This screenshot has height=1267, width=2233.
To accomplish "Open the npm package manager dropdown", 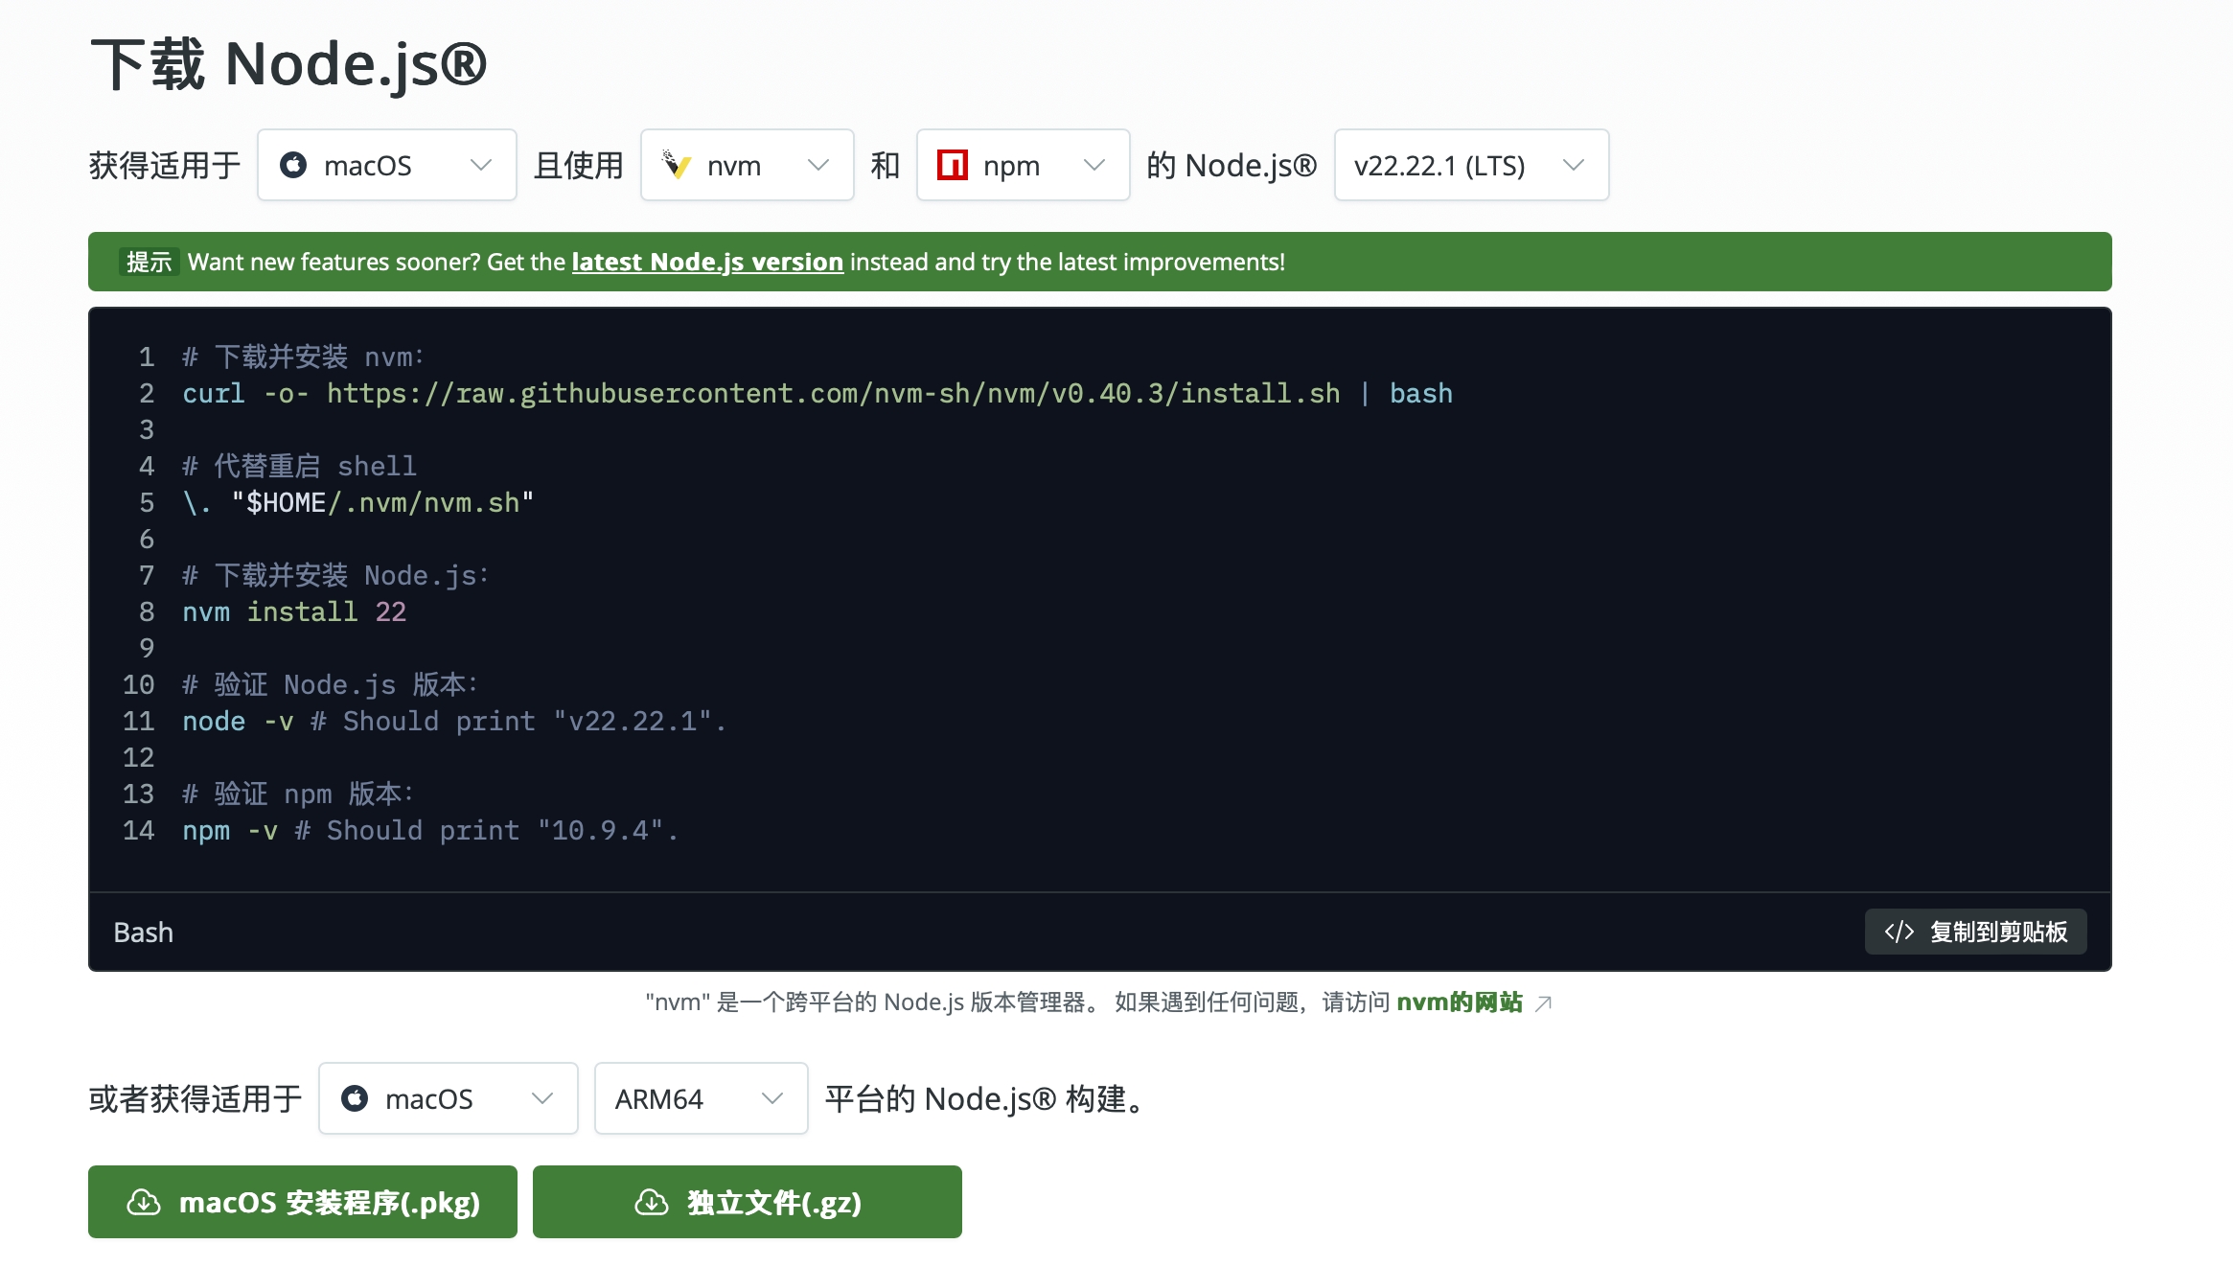I will [x=1023, y=165].
